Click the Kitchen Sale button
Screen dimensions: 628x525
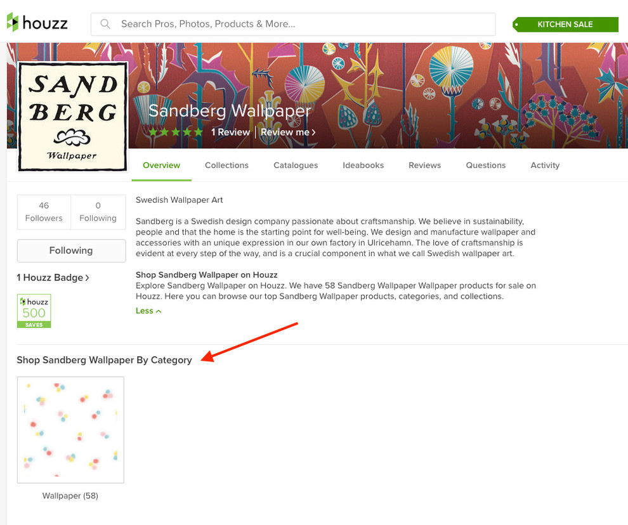click(x=566, y=25)
